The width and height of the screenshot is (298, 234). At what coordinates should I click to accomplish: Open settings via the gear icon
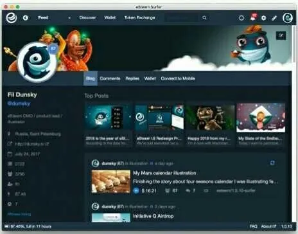264,18
